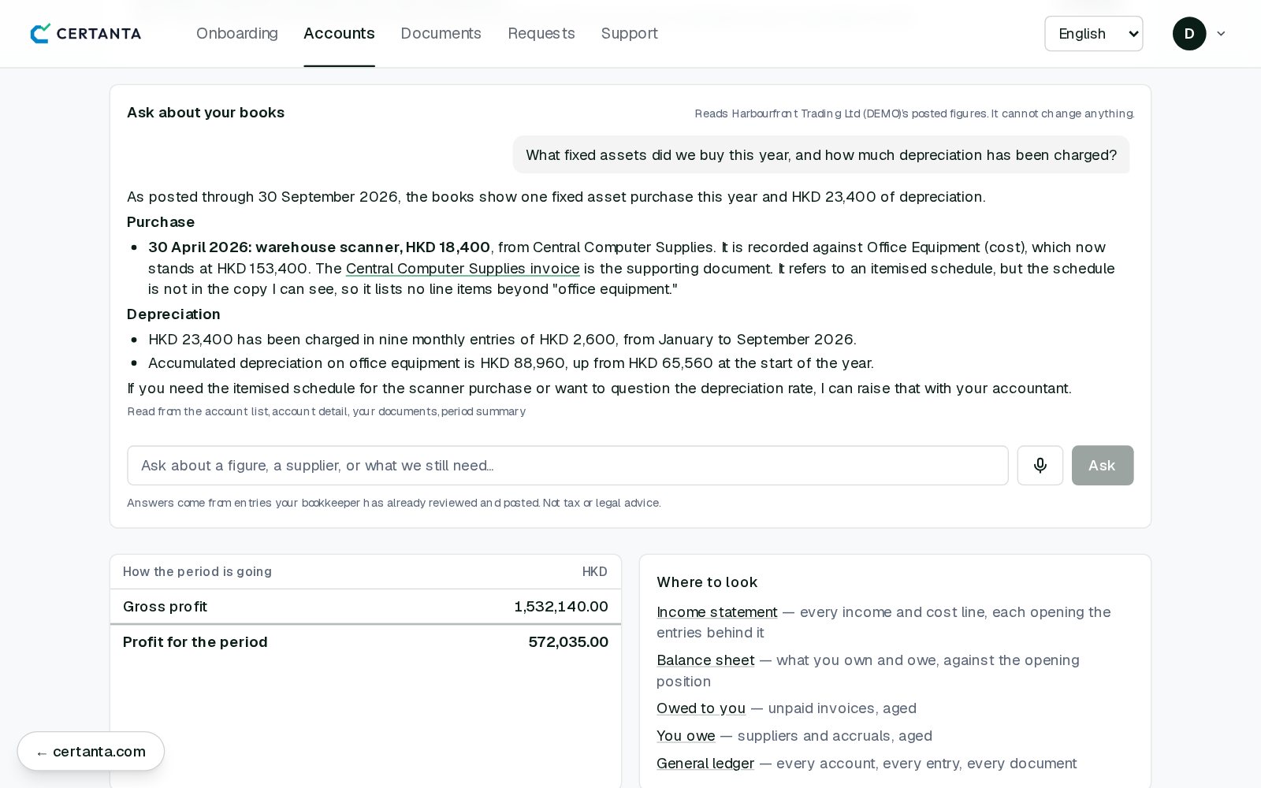Click the Certanta logo
This screenshot has height=788, width=1261.
point(85,33)
